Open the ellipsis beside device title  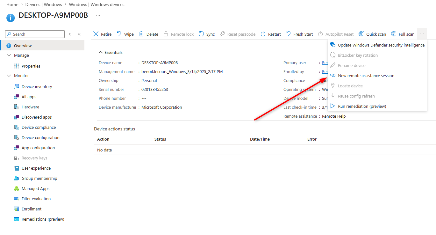pyautogui.click(x=98, y=15)
